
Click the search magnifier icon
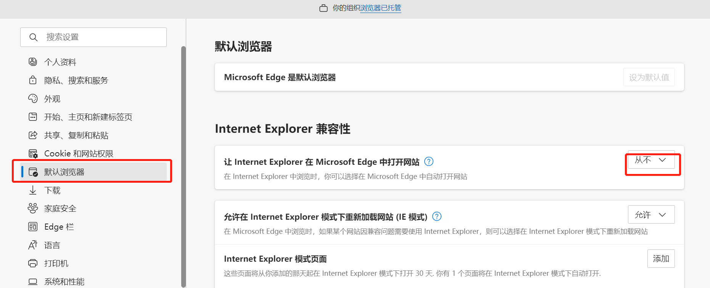pos(34,37)
